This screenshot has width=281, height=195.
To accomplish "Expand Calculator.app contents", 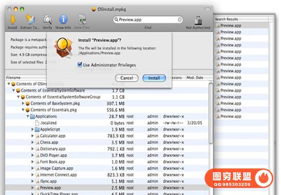I will coord(32,136).
